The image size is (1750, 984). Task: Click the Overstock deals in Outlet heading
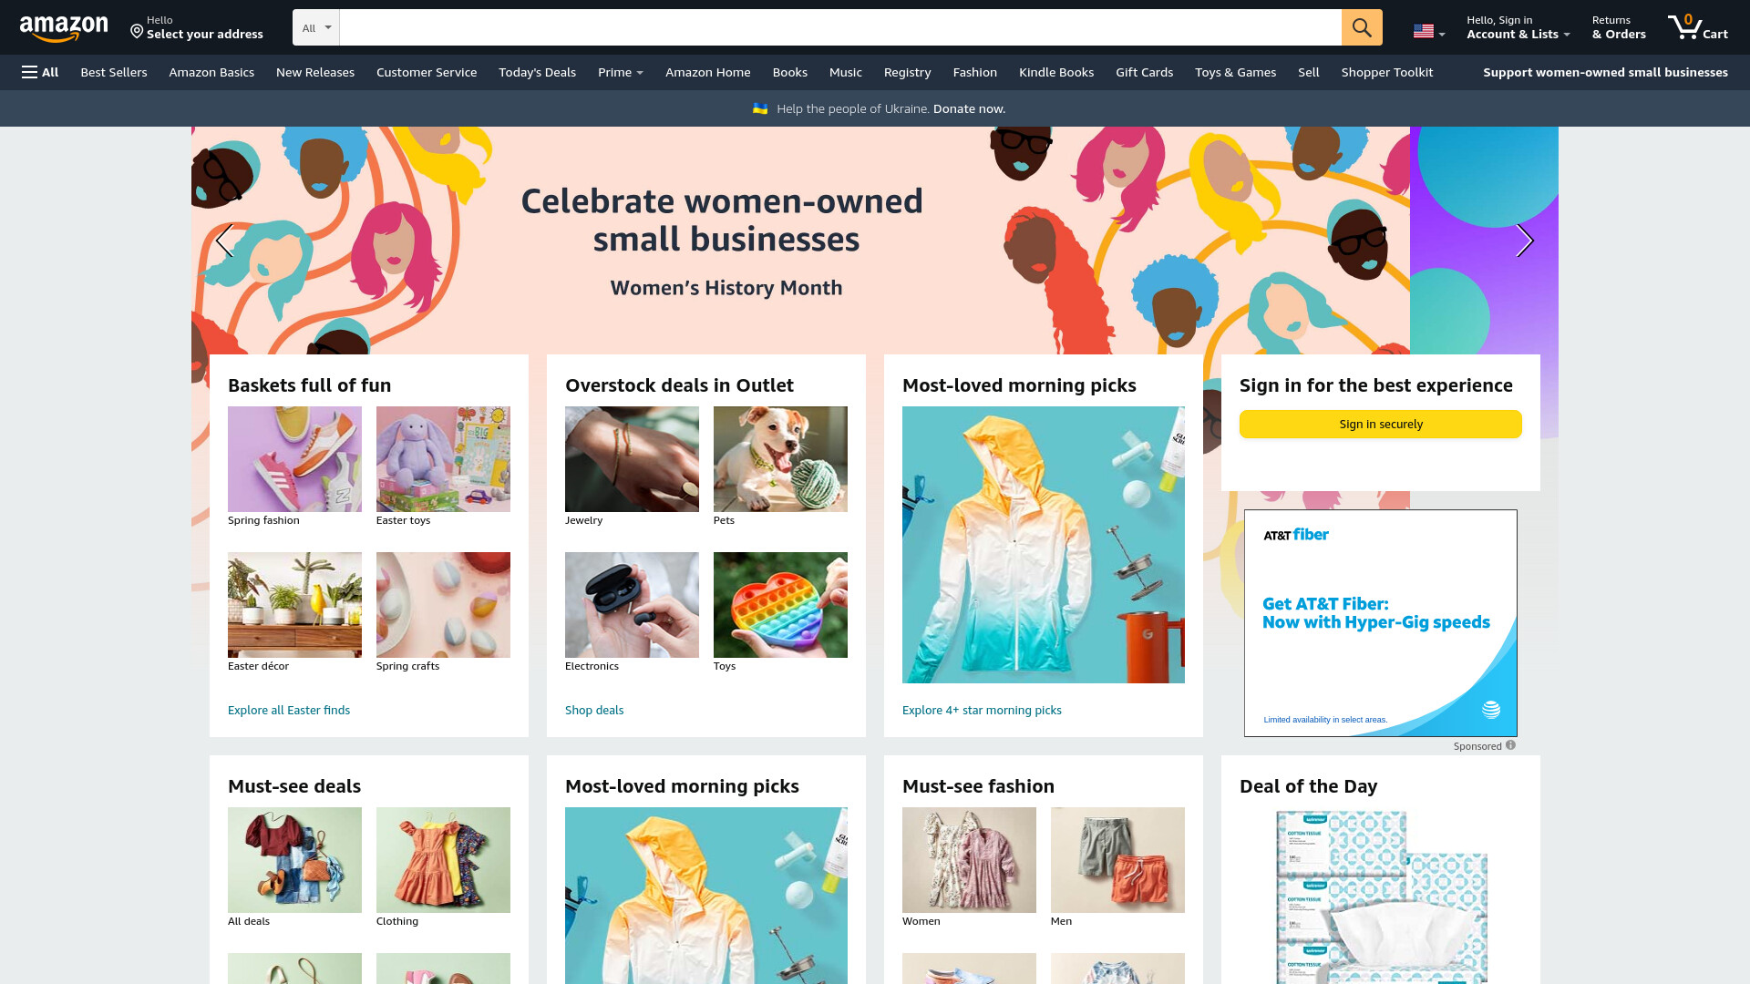tap(679, 385)
